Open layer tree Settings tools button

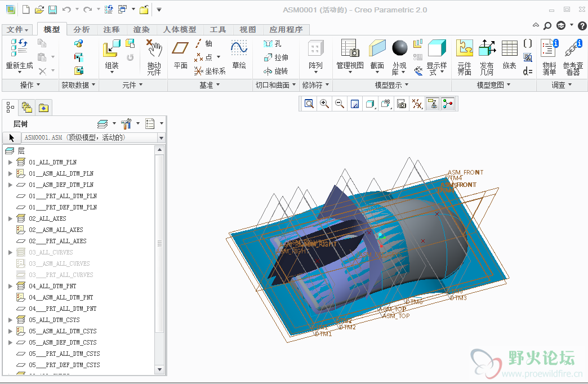pos(130,124)
